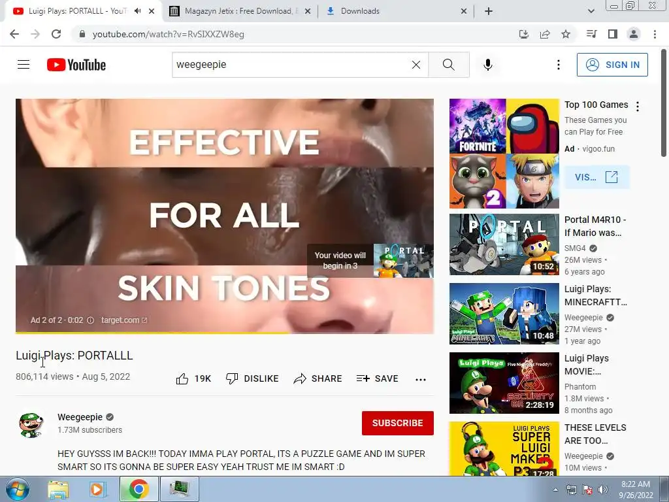Dislike the video with the thumbs-down button
The width and height of the screenshot is (669, 502).
coord(252,378)
